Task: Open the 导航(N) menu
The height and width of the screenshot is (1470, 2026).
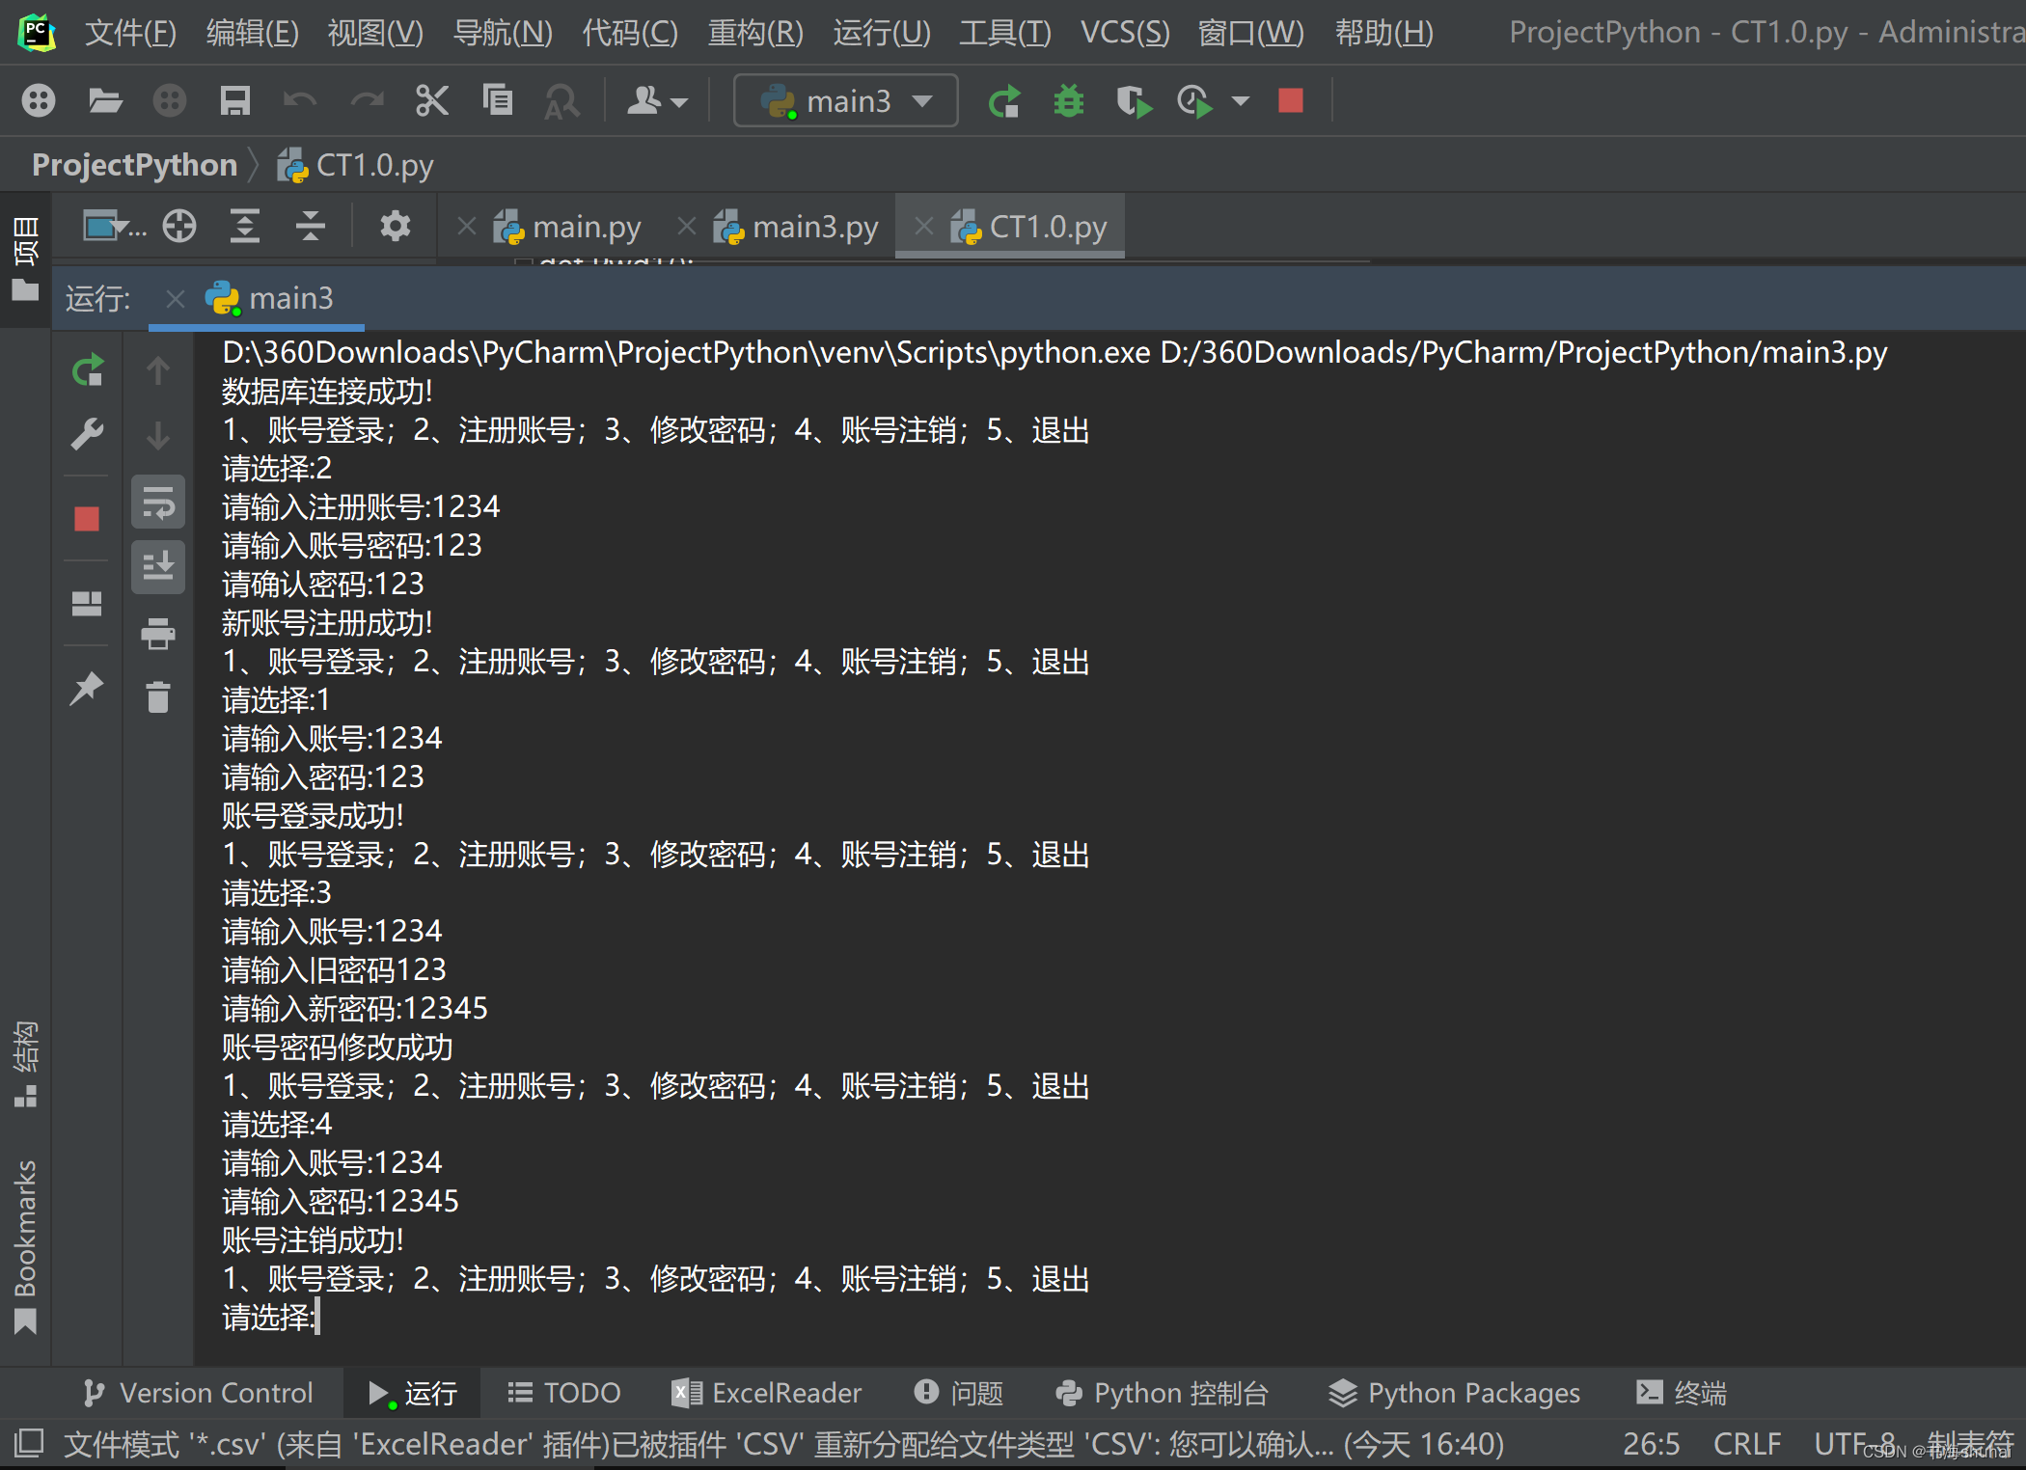Action: tap(503, 33)
